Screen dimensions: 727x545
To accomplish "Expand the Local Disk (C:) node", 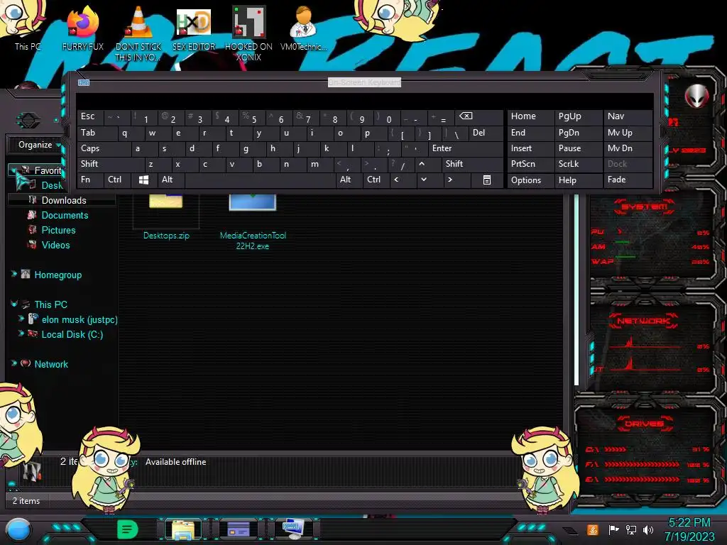I will (21, 334).
